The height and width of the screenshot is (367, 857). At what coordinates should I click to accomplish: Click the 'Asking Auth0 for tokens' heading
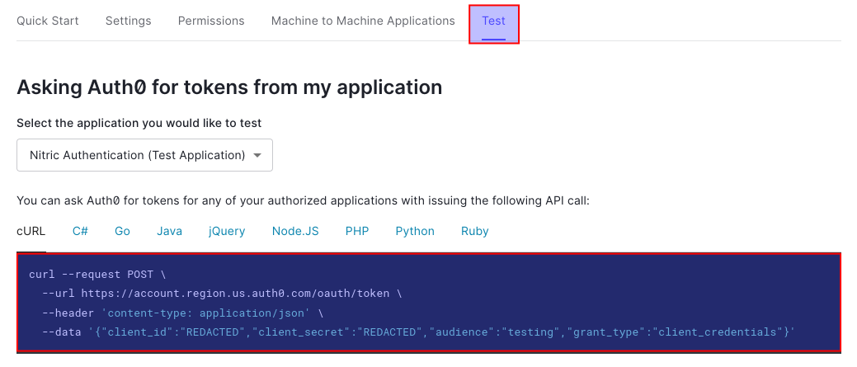coord(229,87)
